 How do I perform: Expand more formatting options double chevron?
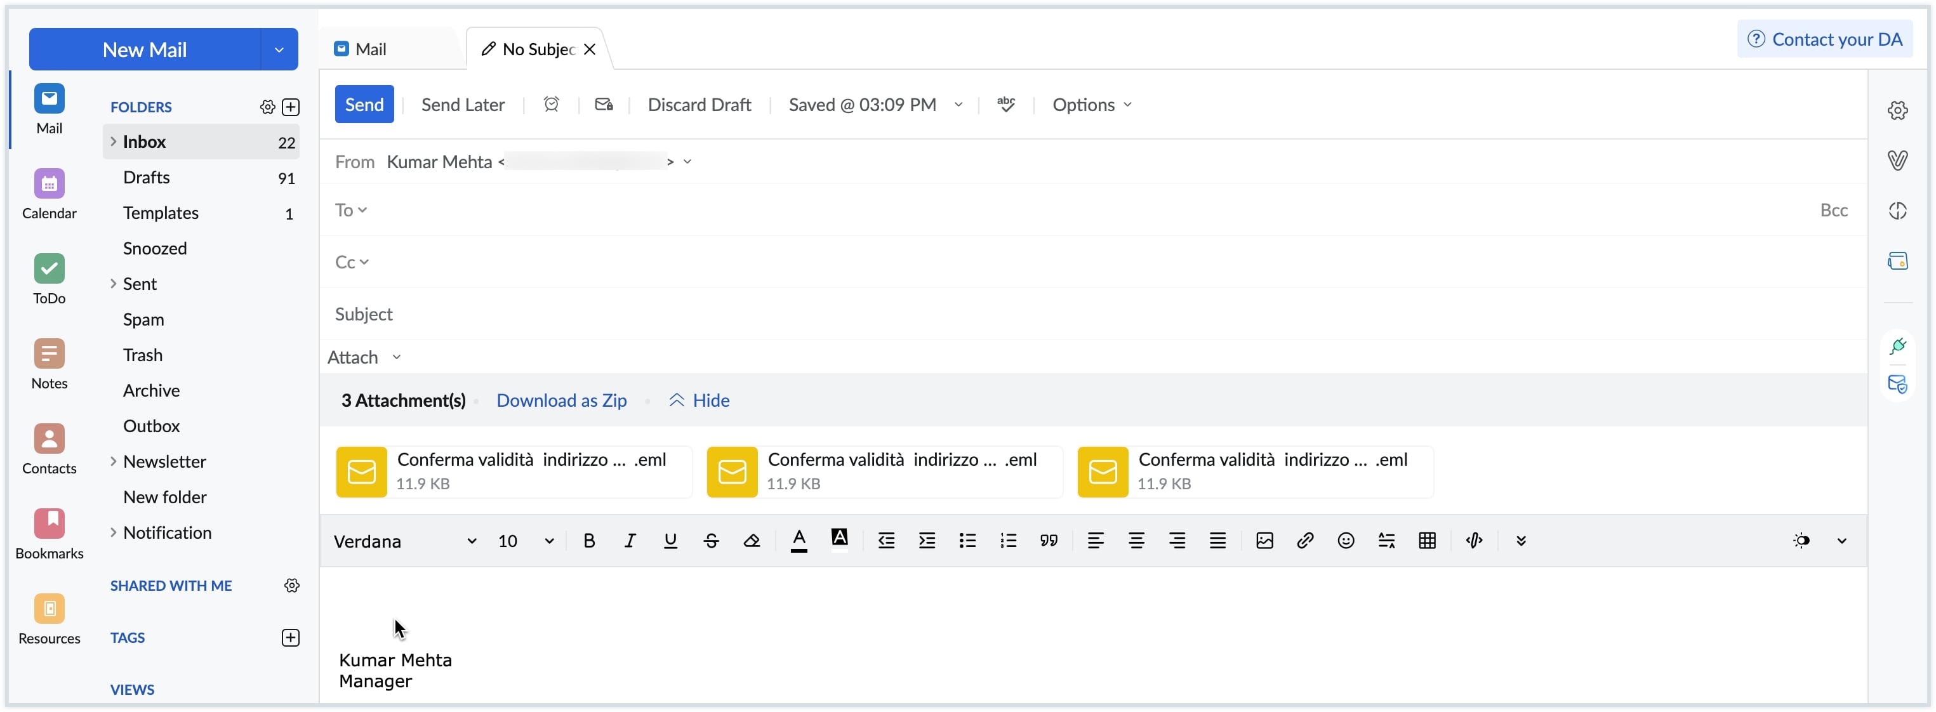click(1521, 541)
